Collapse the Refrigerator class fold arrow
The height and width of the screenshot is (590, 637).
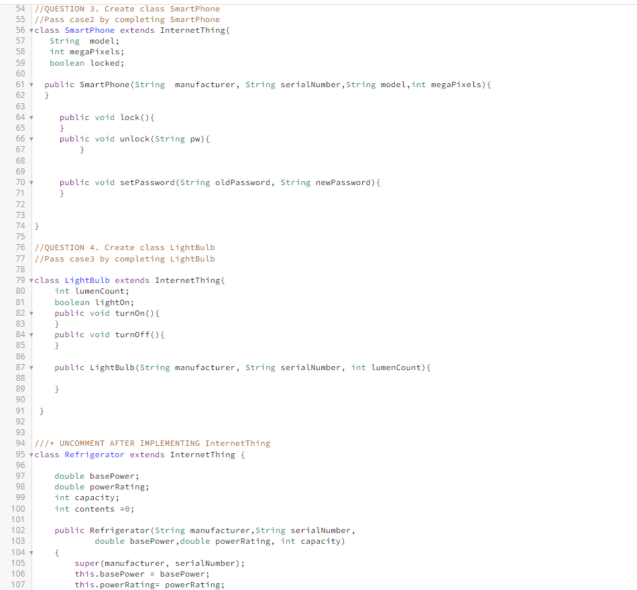[x=30, y=454]
